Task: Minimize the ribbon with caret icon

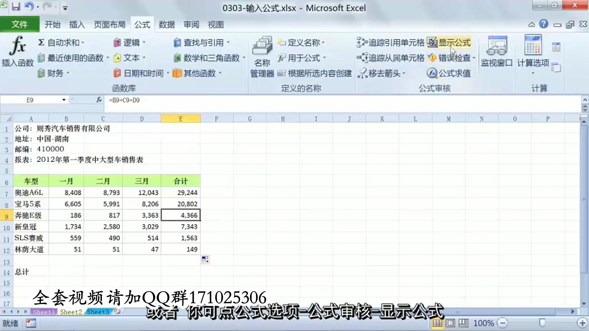Action: pyautogui.click(x=531, y=25)
